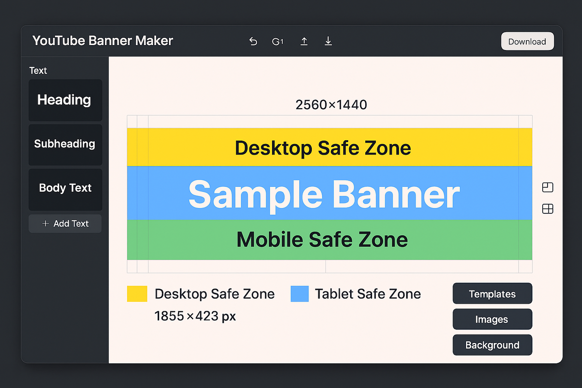This screenshot has height=388, width=582.
Task: Open the Background options
Action: coord(492,345)
